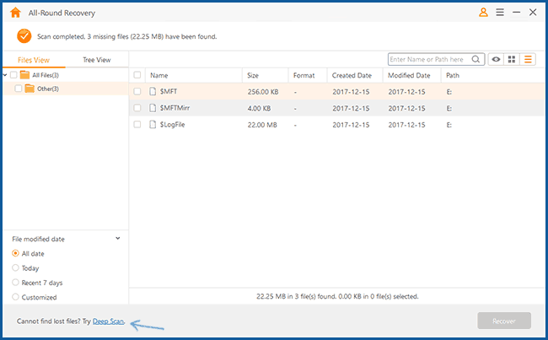Collapse the All Files tree node
This screenshot has height=340, width=548.
point(5,75)
